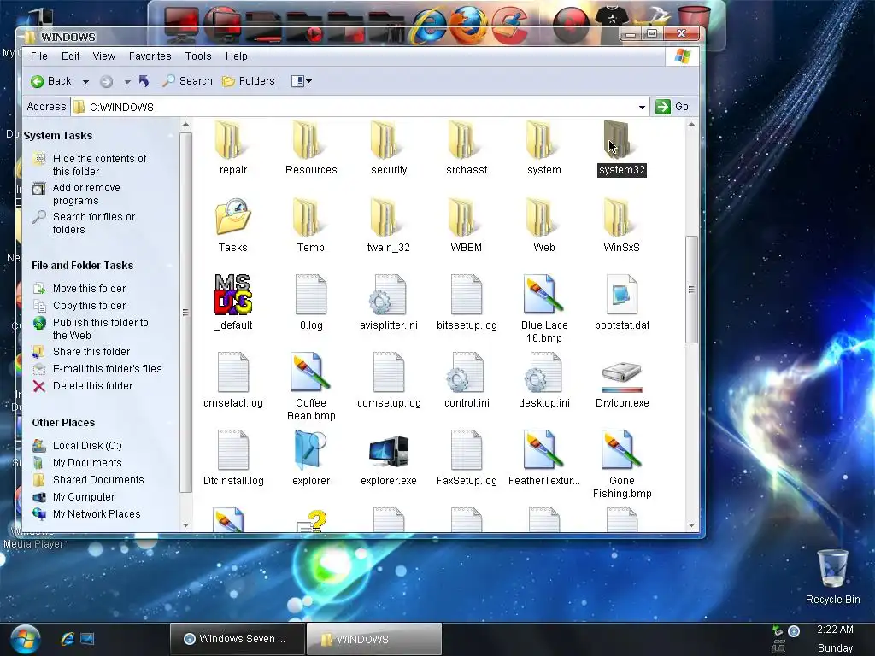Select the FeatherTextur... bitmap file

point(544,458)
